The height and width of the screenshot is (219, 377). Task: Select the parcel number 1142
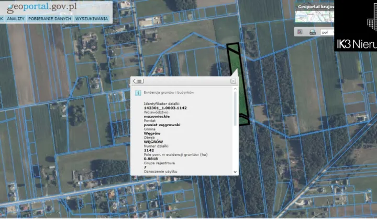coord(149,150)
